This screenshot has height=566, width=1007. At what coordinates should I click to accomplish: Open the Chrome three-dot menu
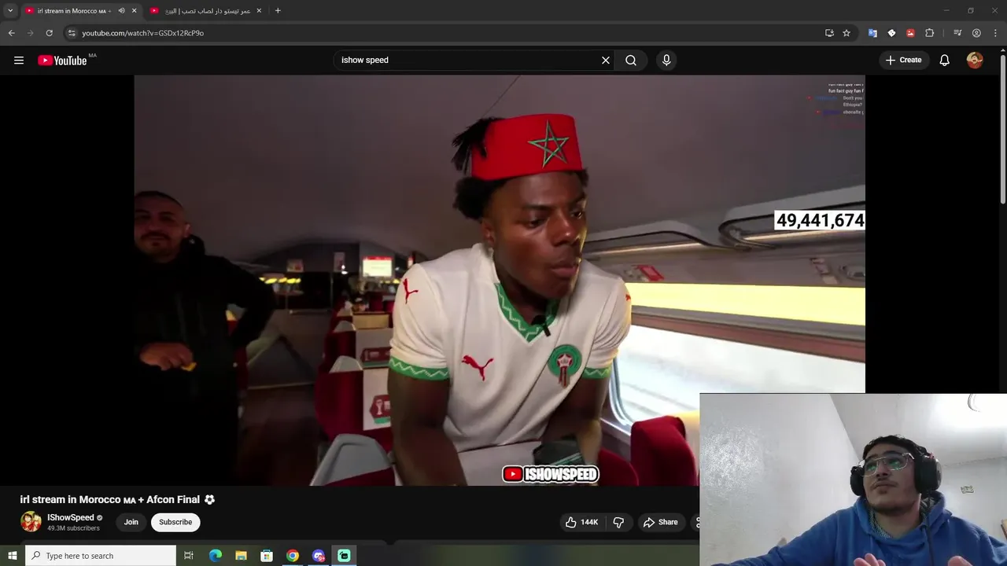(x=995, y=33)
